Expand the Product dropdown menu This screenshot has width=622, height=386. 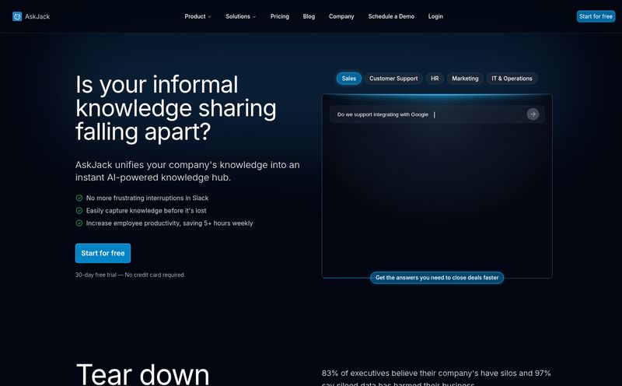[x=197, y=16]
